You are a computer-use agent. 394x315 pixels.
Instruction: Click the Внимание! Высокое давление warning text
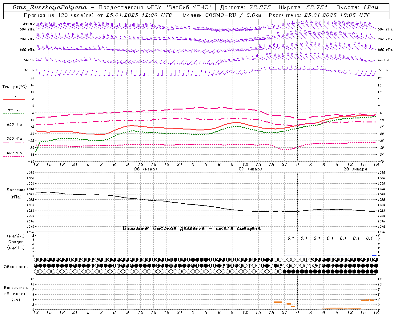point(192,229)
